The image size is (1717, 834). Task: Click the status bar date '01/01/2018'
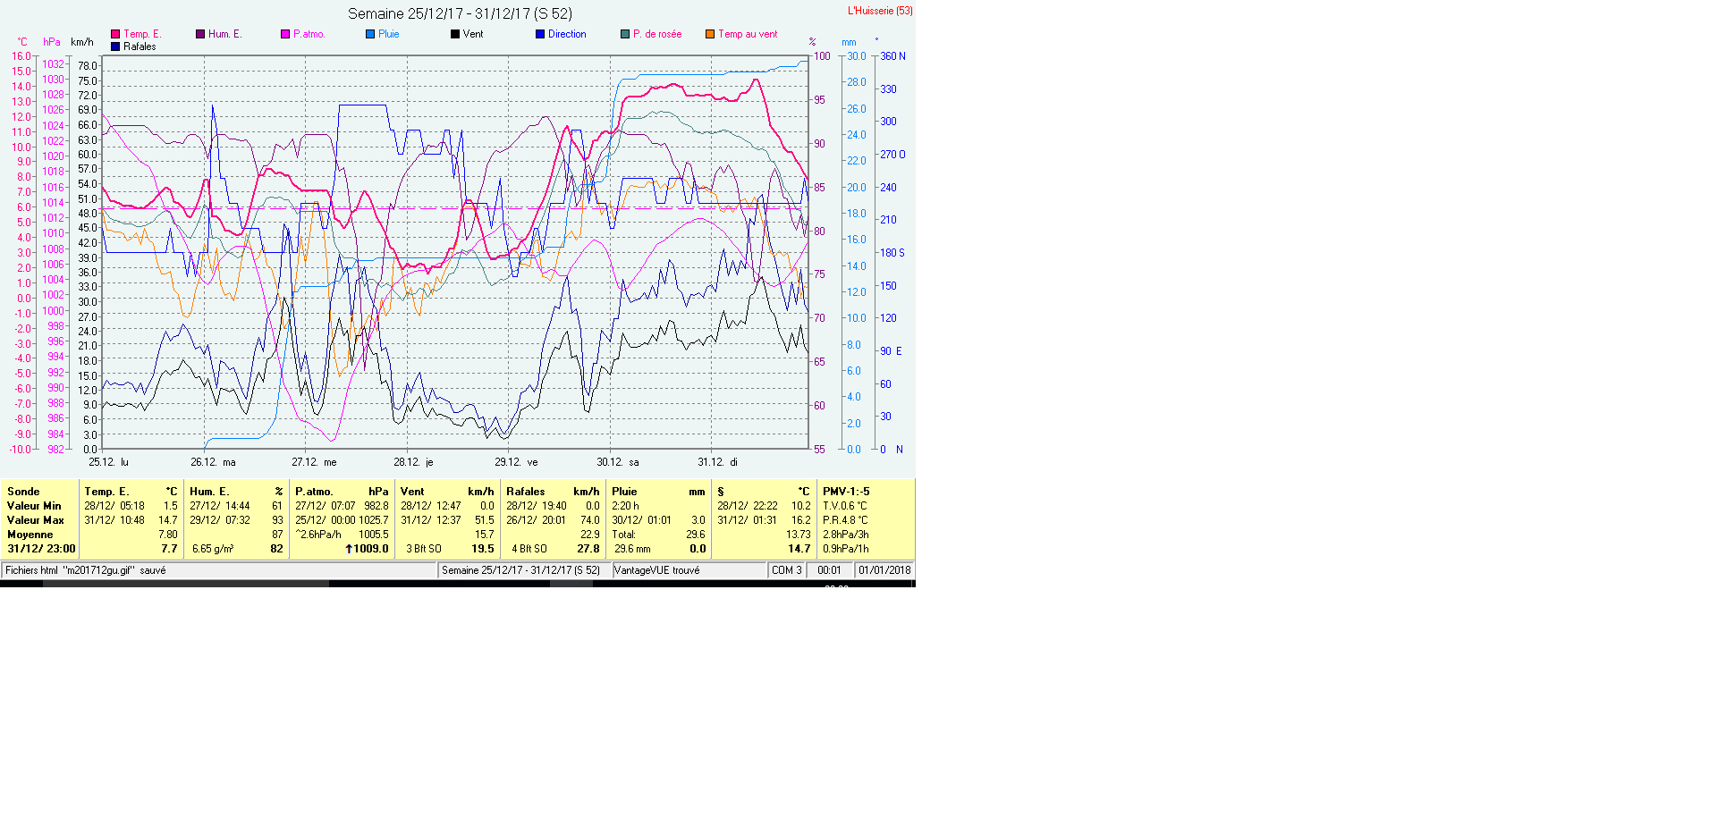[884, 570]
